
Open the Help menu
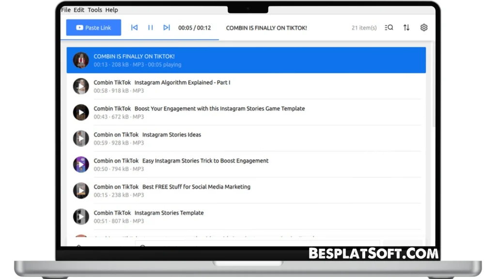111,9
